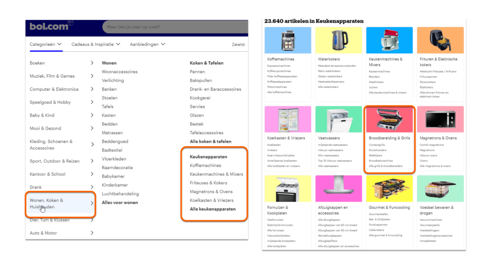Click the bol.com logo
The image size is (487, 275).
(49, 27)
